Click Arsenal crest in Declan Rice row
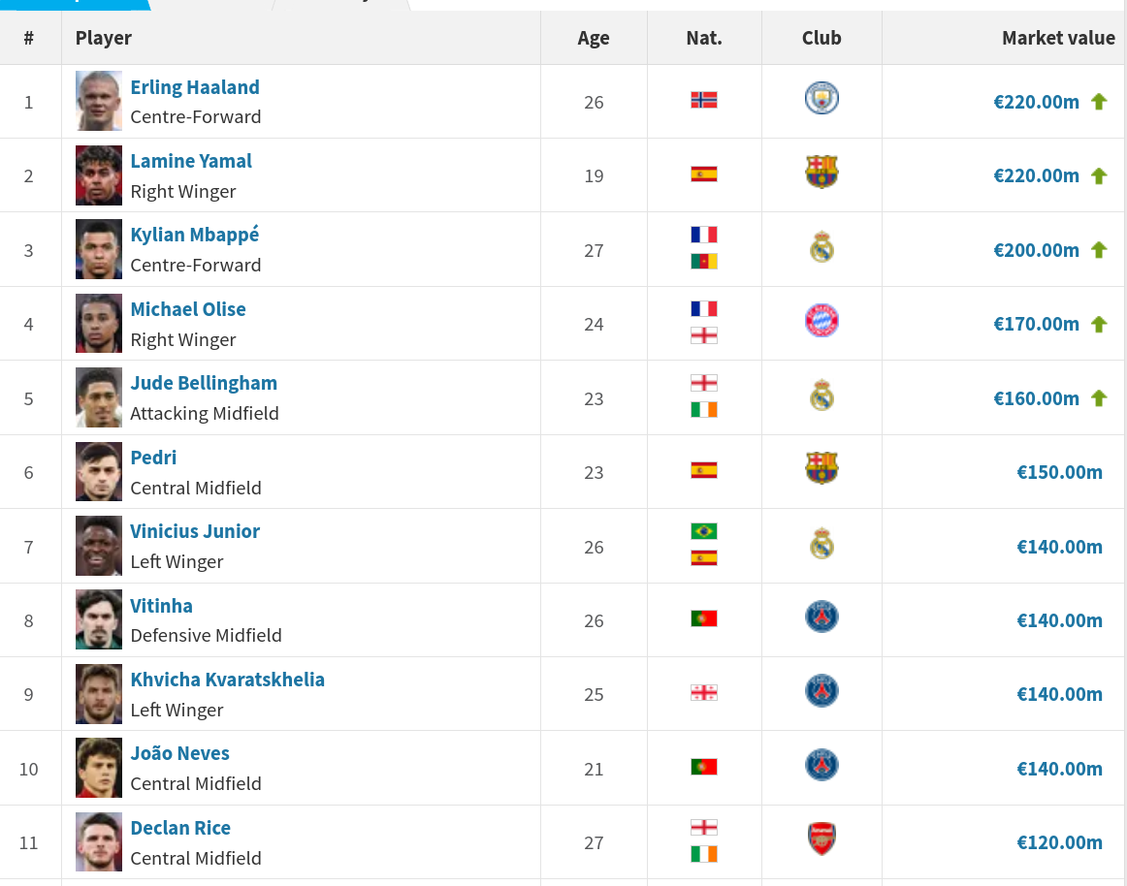This screenshot has width=1127, height=886. (821, 839)
